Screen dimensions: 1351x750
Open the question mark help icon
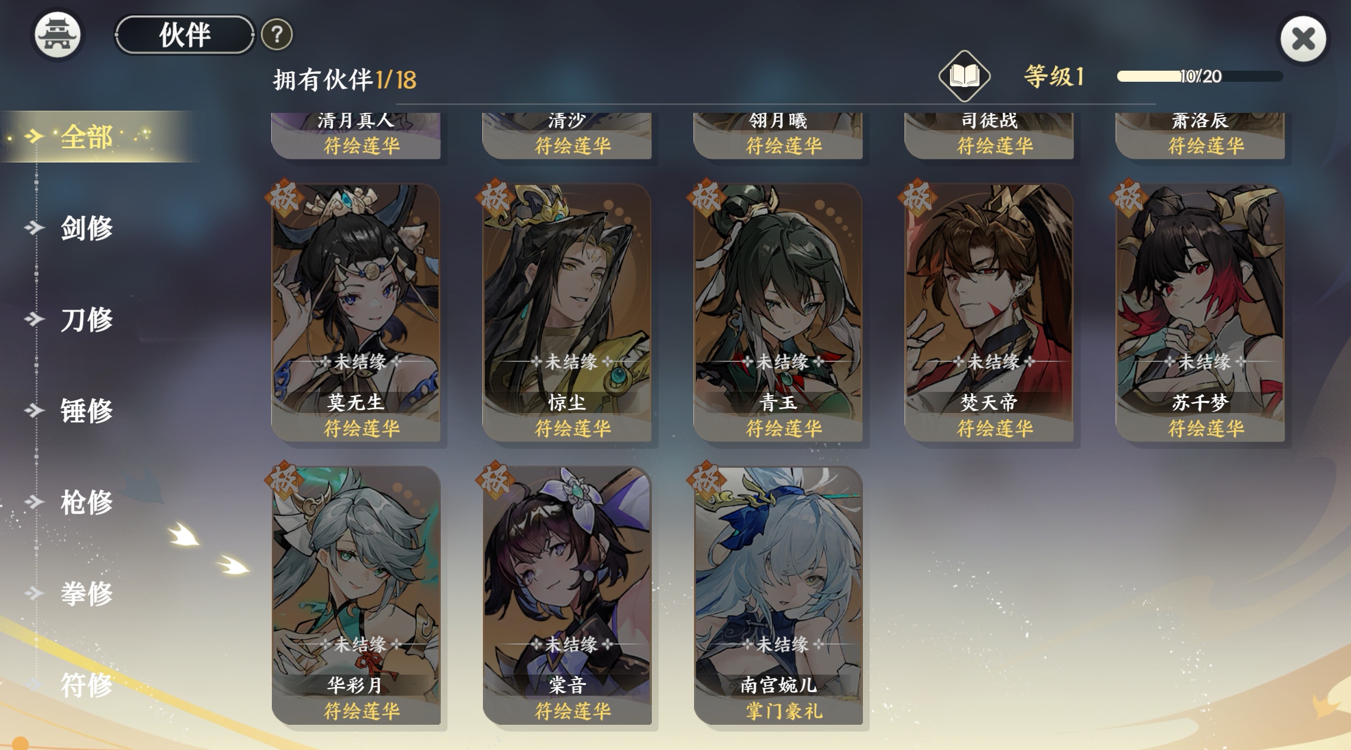point(277,35)
